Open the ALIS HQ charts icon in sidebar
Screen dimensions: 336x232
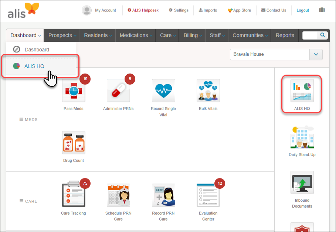point(302,91)
